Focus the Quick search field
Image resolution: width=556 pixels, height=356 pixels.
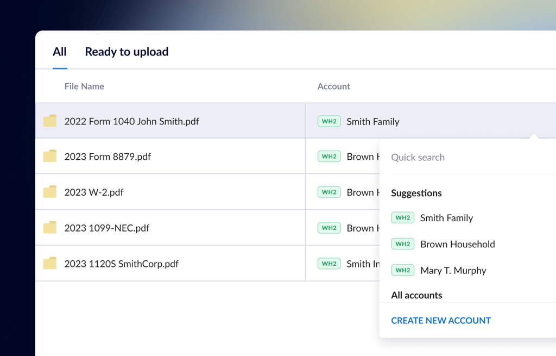coord(467,157)
